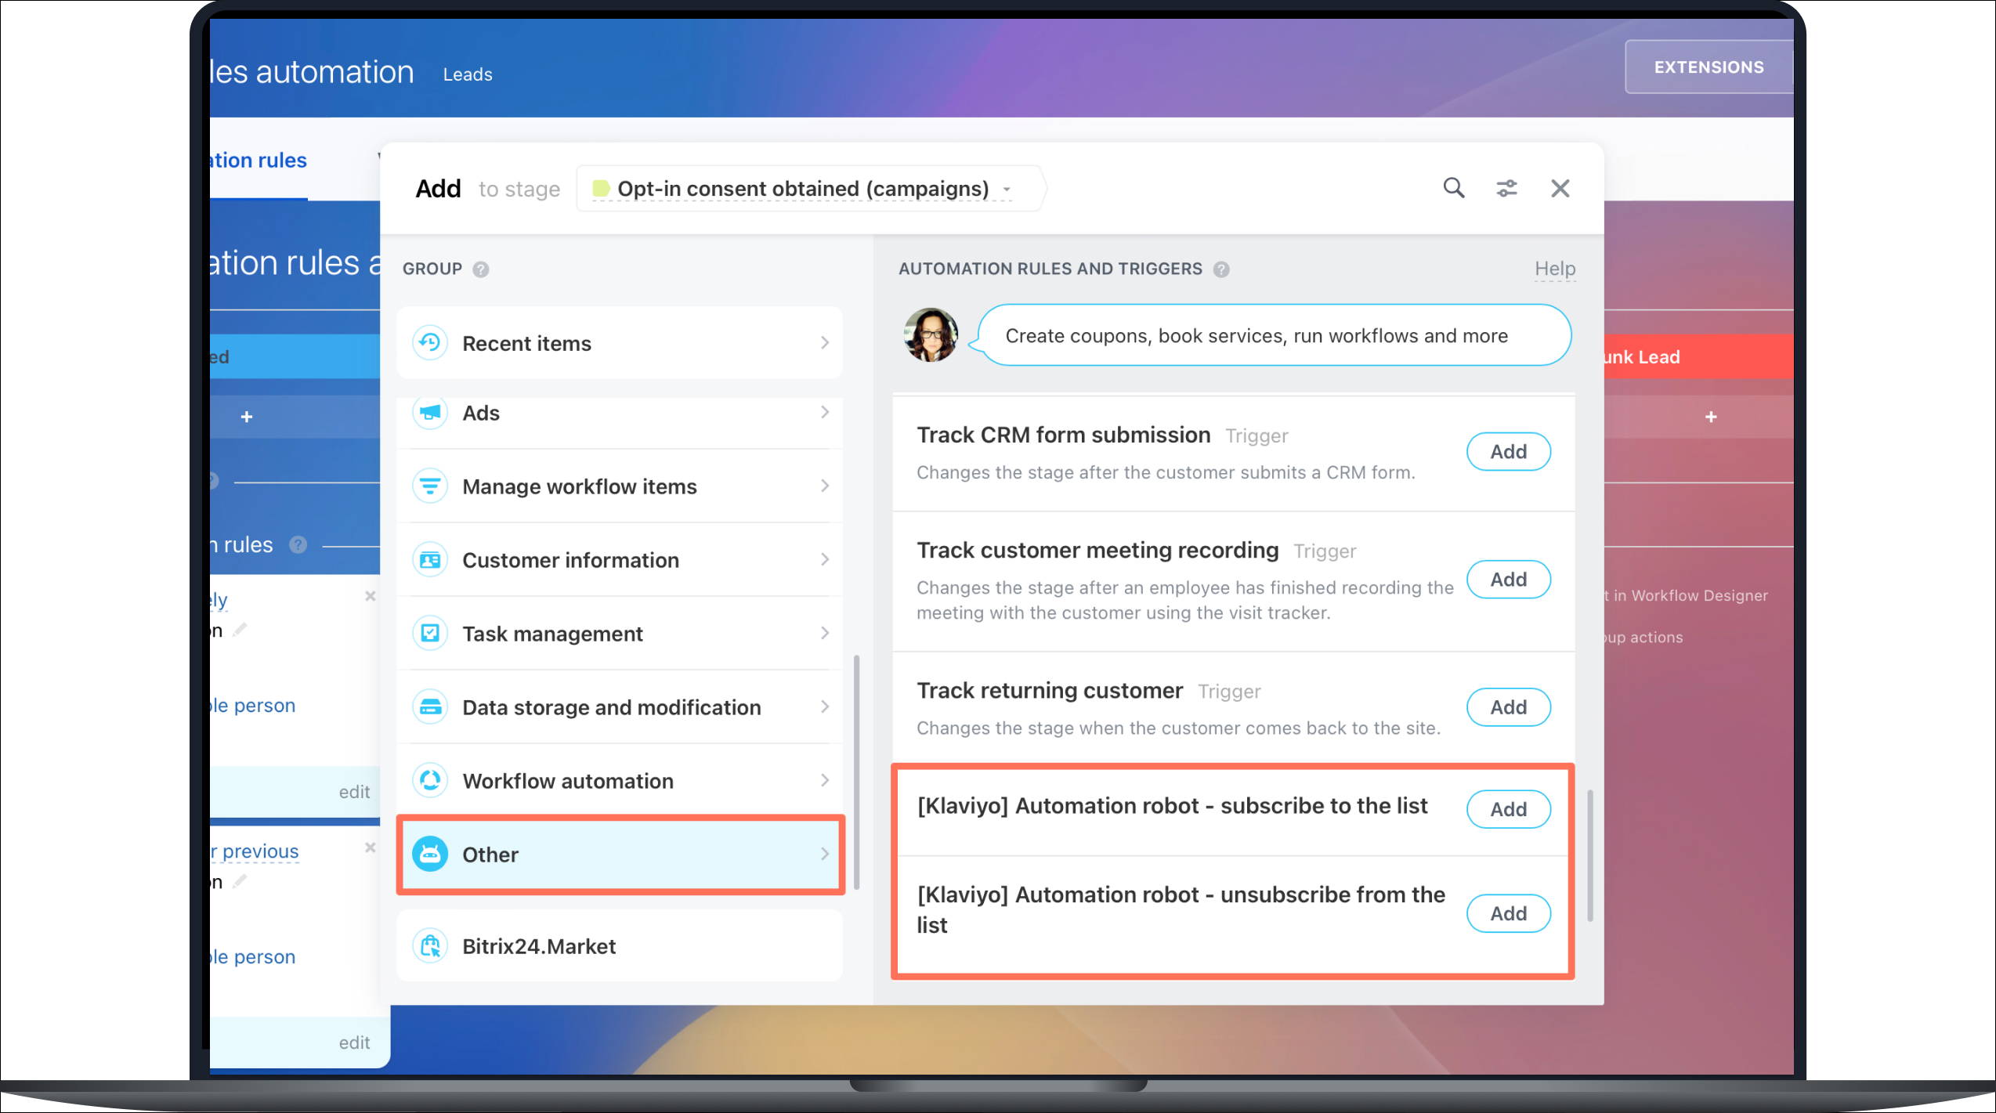The image size is (1996, 1113).
Task: Click the Recent items clock icon
Action: pos(430,343)
